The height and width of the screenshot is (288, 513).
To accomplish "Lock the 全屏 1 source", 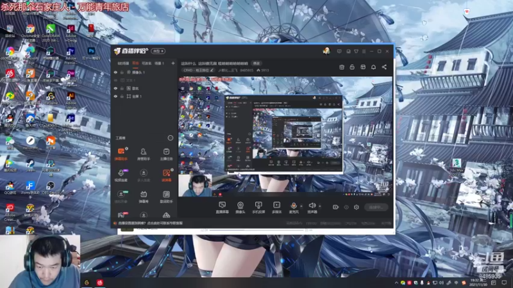I will [122, 97].
